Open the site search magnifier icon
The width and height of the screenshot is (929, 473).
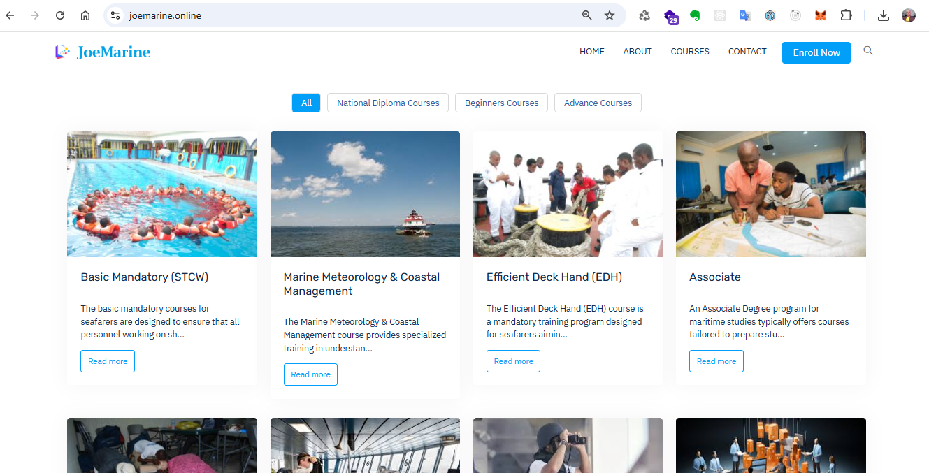click(x=868, y=51)
